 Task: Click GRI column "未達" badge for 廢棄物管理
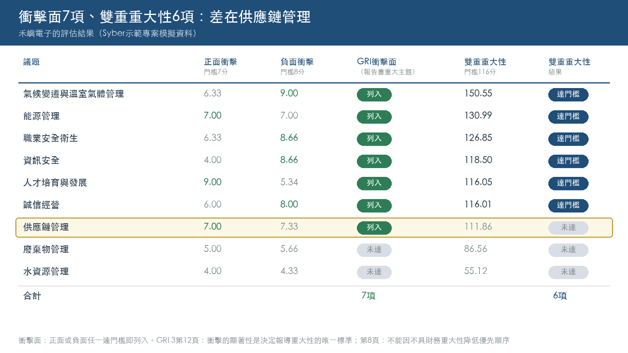click(x=374, y=250)
